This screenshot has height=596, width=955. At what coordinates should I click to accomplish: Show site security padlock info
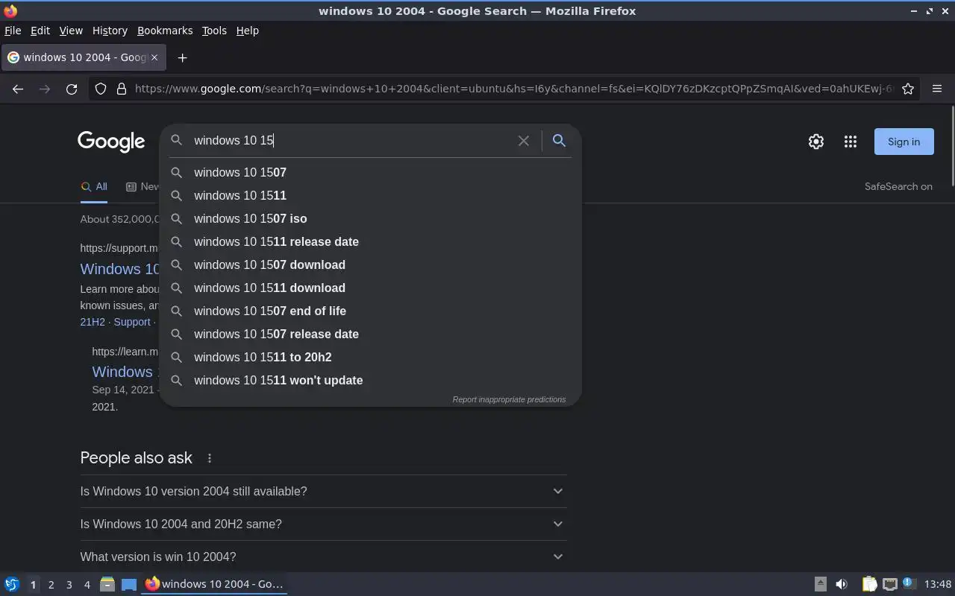[x=122, y=89]
